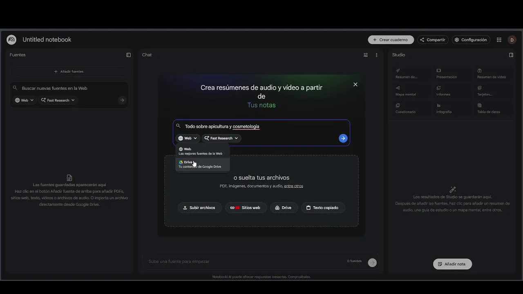The image size is (523, 294).
Task: Click Compartir button
Action: 433,40
